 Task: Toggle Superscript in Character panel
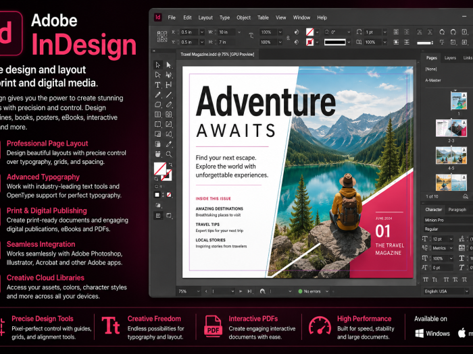[446, 280]
